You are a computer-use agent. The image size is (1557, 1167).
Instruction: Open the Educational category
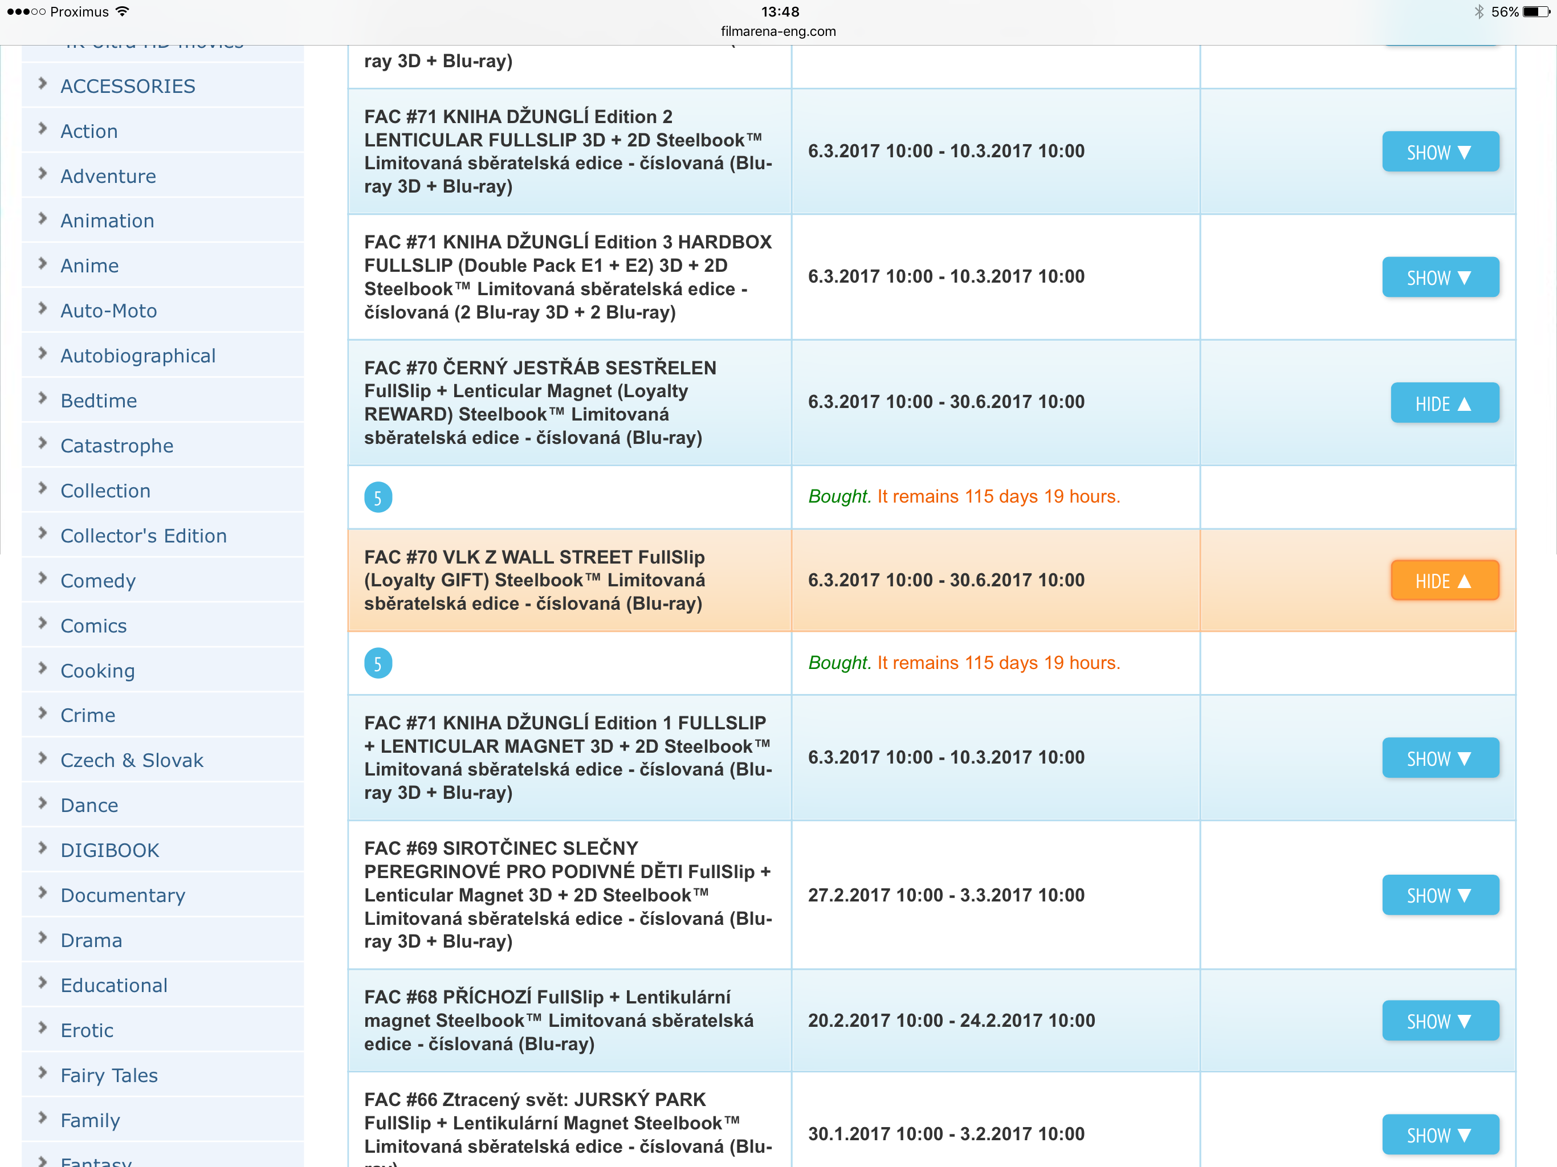(x=114, y=985)
